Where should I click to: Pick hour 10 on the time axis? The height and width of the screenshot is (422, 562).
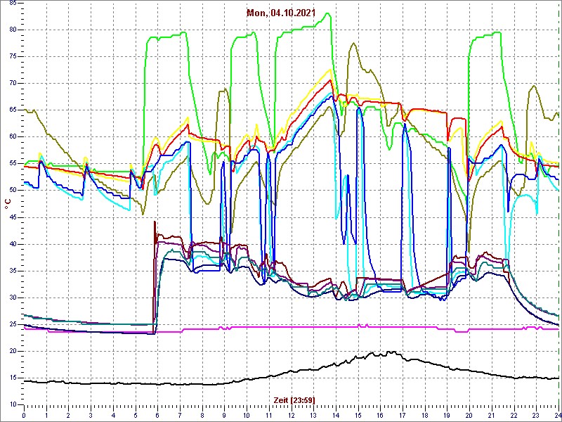247,416
